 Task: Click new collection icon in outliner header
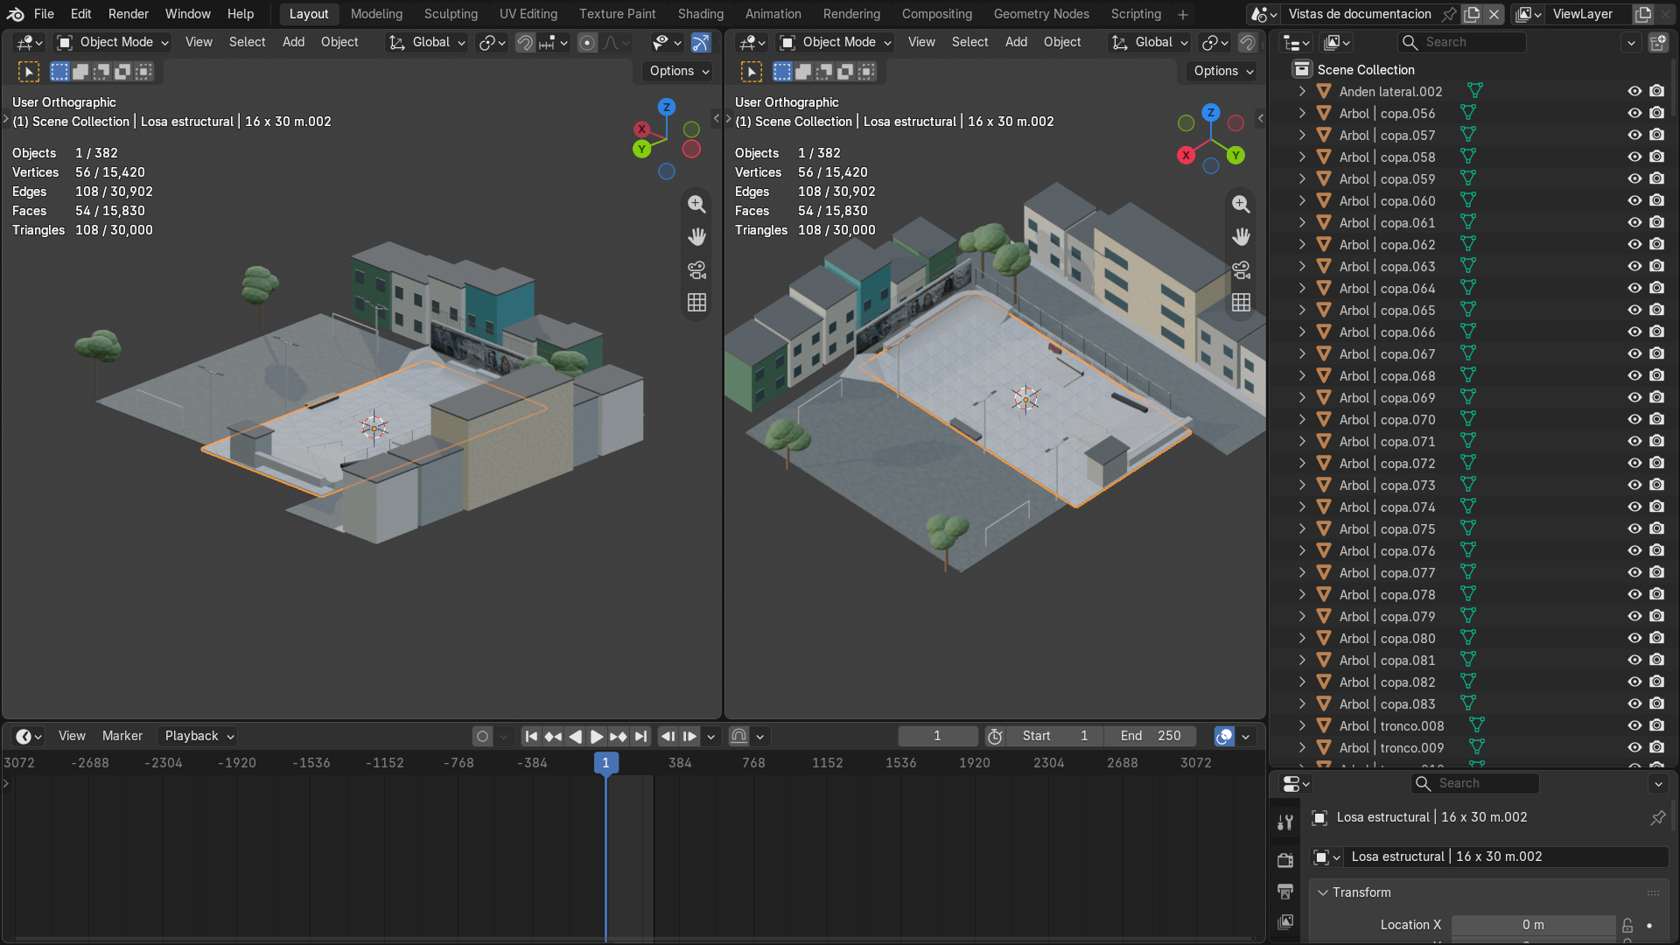tap(1657, 42)
